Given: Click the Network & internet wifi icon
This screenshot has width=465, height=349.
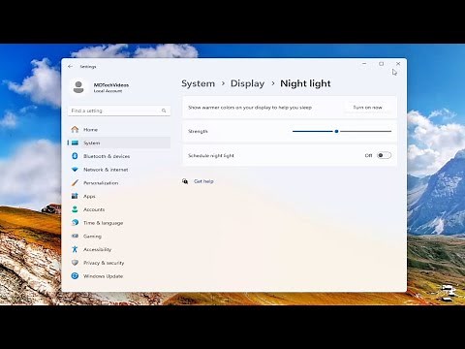Looking at the screenshot, I should [x=75, y=170].
